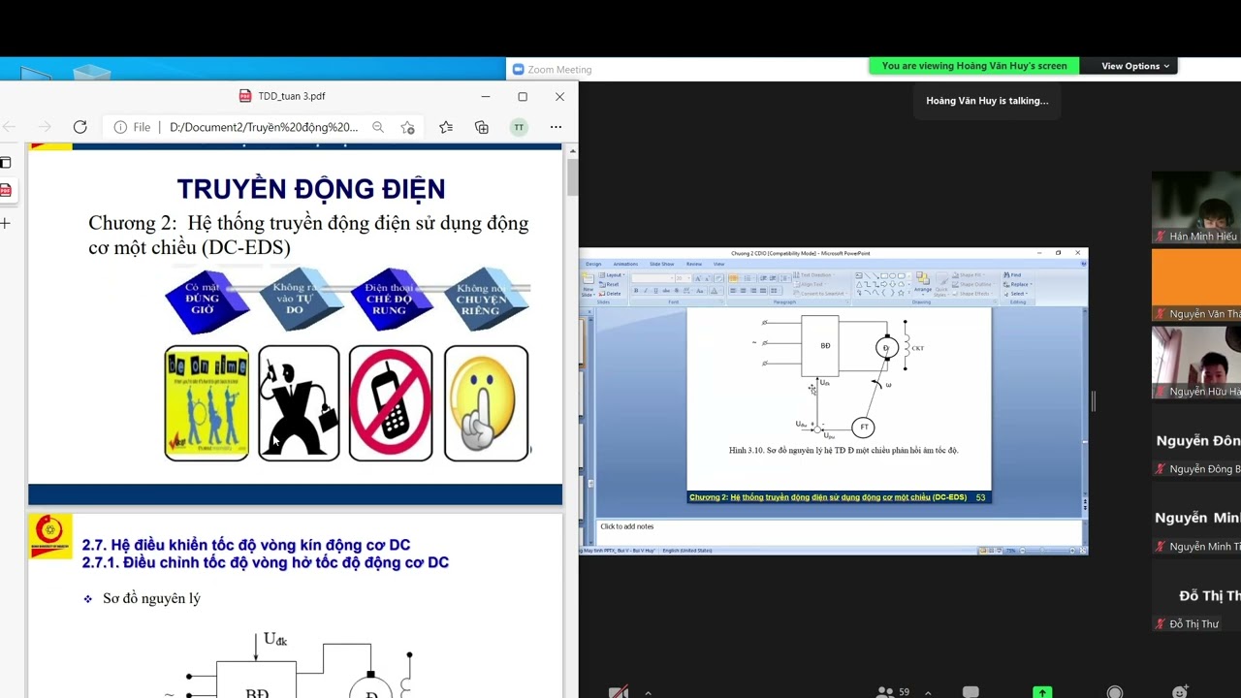Viewport: 1241px width, 698px height.
Task: Open the font size combo box
Action: tap(683, 278)
